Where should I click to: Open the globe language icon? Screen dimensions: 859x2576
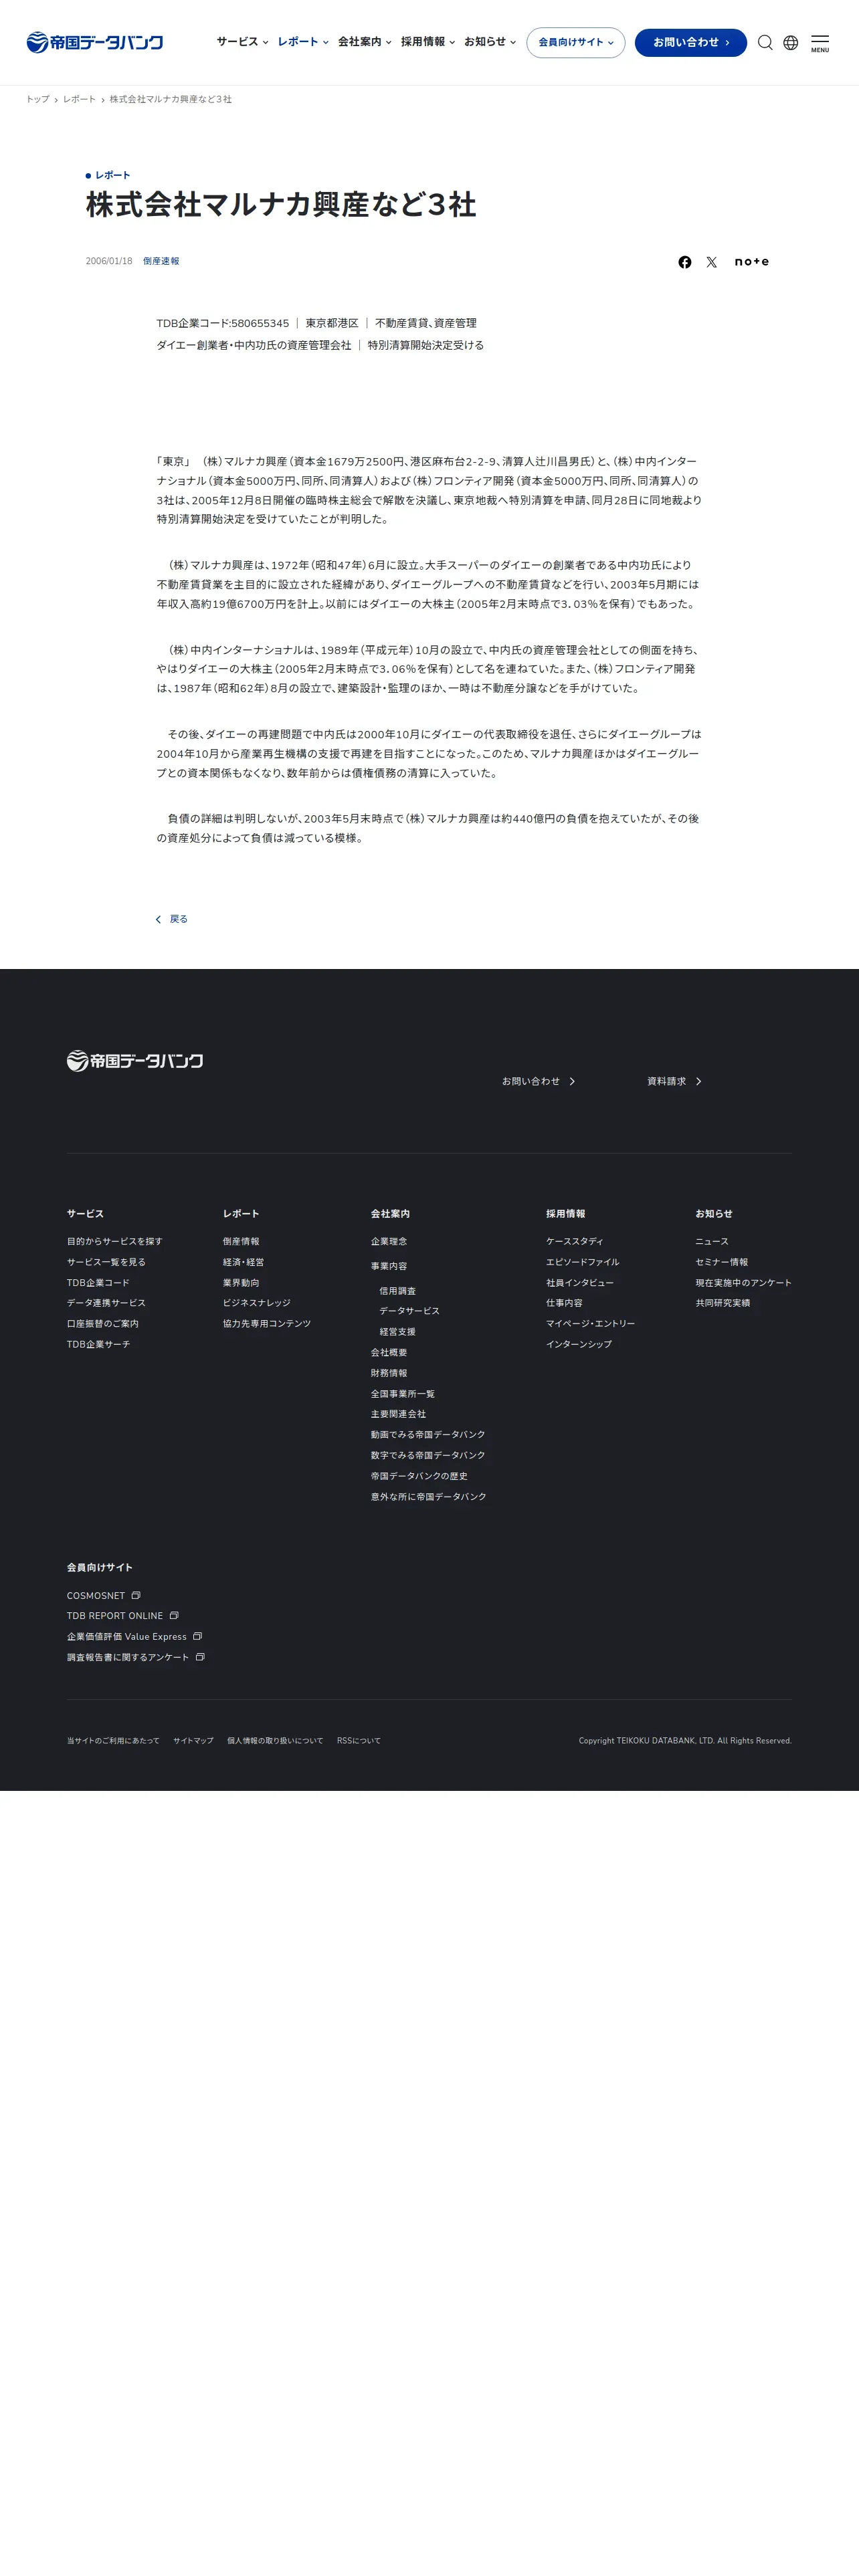click(791, 43)
